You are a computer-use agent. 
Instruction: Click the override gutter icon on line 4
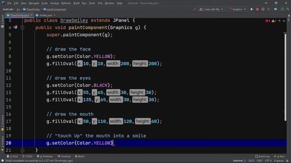pos(15,27)
